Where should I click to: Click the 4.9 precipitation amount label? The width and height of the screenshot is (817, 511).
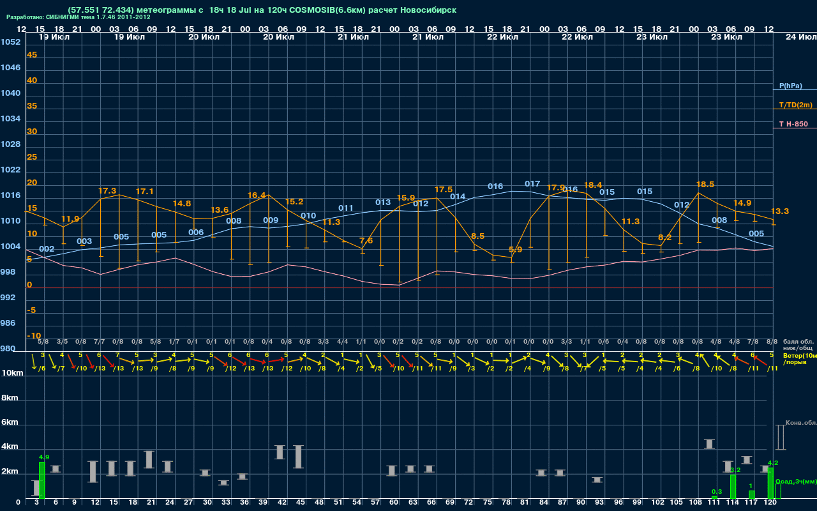[x=44, y=457]
